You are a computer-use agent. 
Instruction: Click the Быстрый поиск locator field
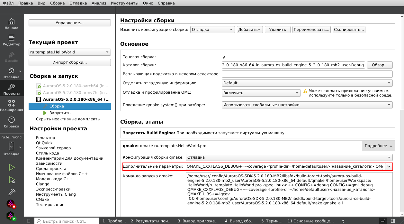click(66, 221)
